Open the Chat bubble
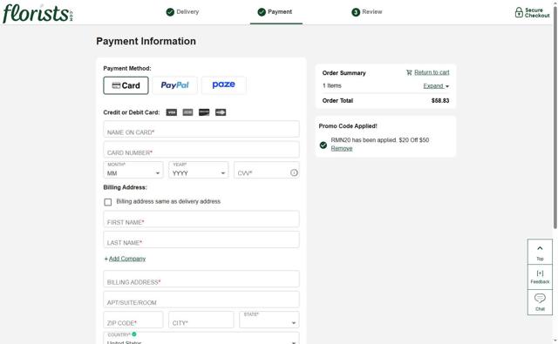This screenshot has width=558, height=344. pos(540,302)
